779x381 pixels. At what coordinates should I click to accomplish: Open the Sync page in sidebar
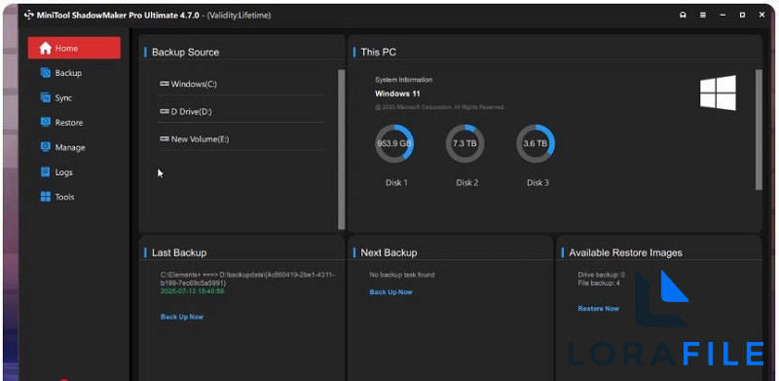pyautogui.click(x=56, y=98)
